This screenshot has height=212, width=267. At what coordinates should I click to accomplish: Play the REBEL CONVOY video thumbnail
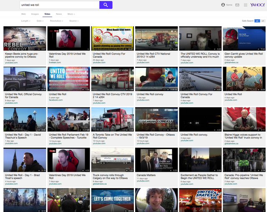(25, 38)
